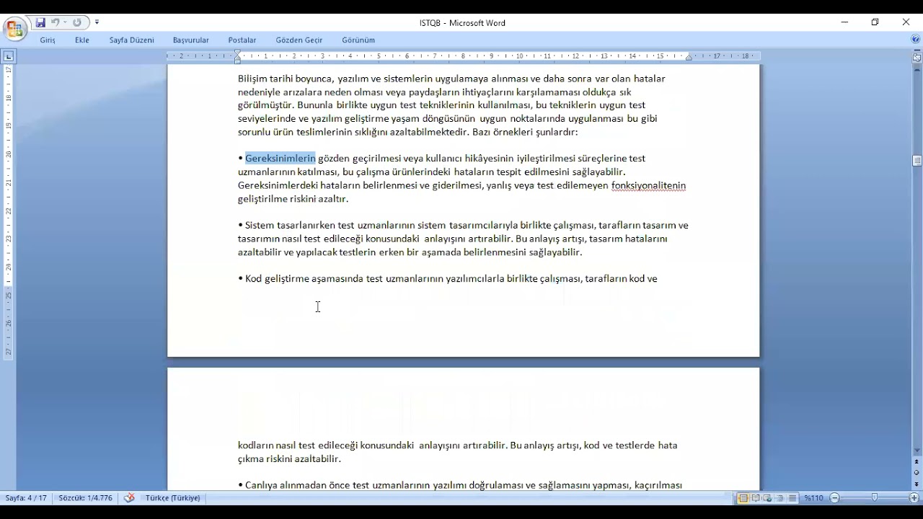Image resolution: width=923 pixels, height=519 pixels.
Task: Switch to Outline view
Action: [780, 498]
